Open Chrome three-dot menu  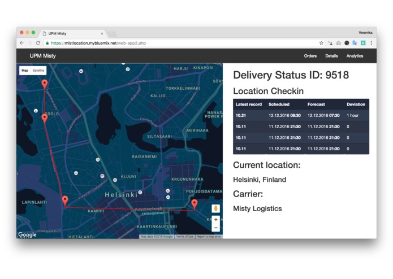[x=371, y=43]
